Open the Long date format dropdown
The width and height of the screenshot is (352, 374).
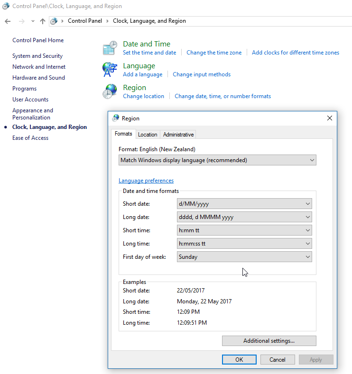[244, 217]
